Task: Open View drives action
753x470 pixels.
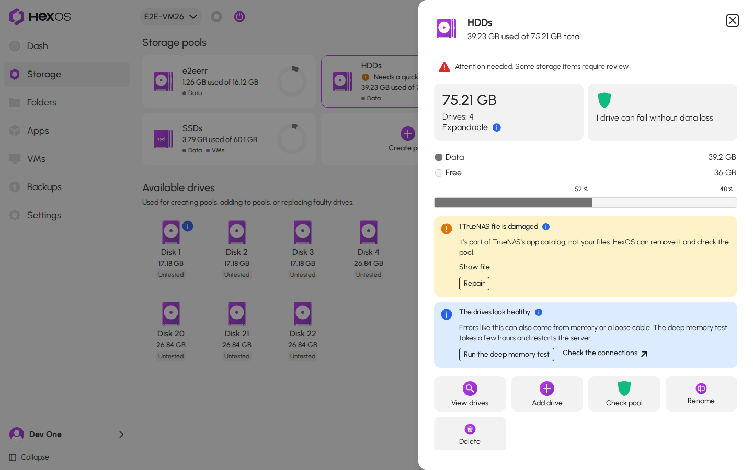Action: 470,394
